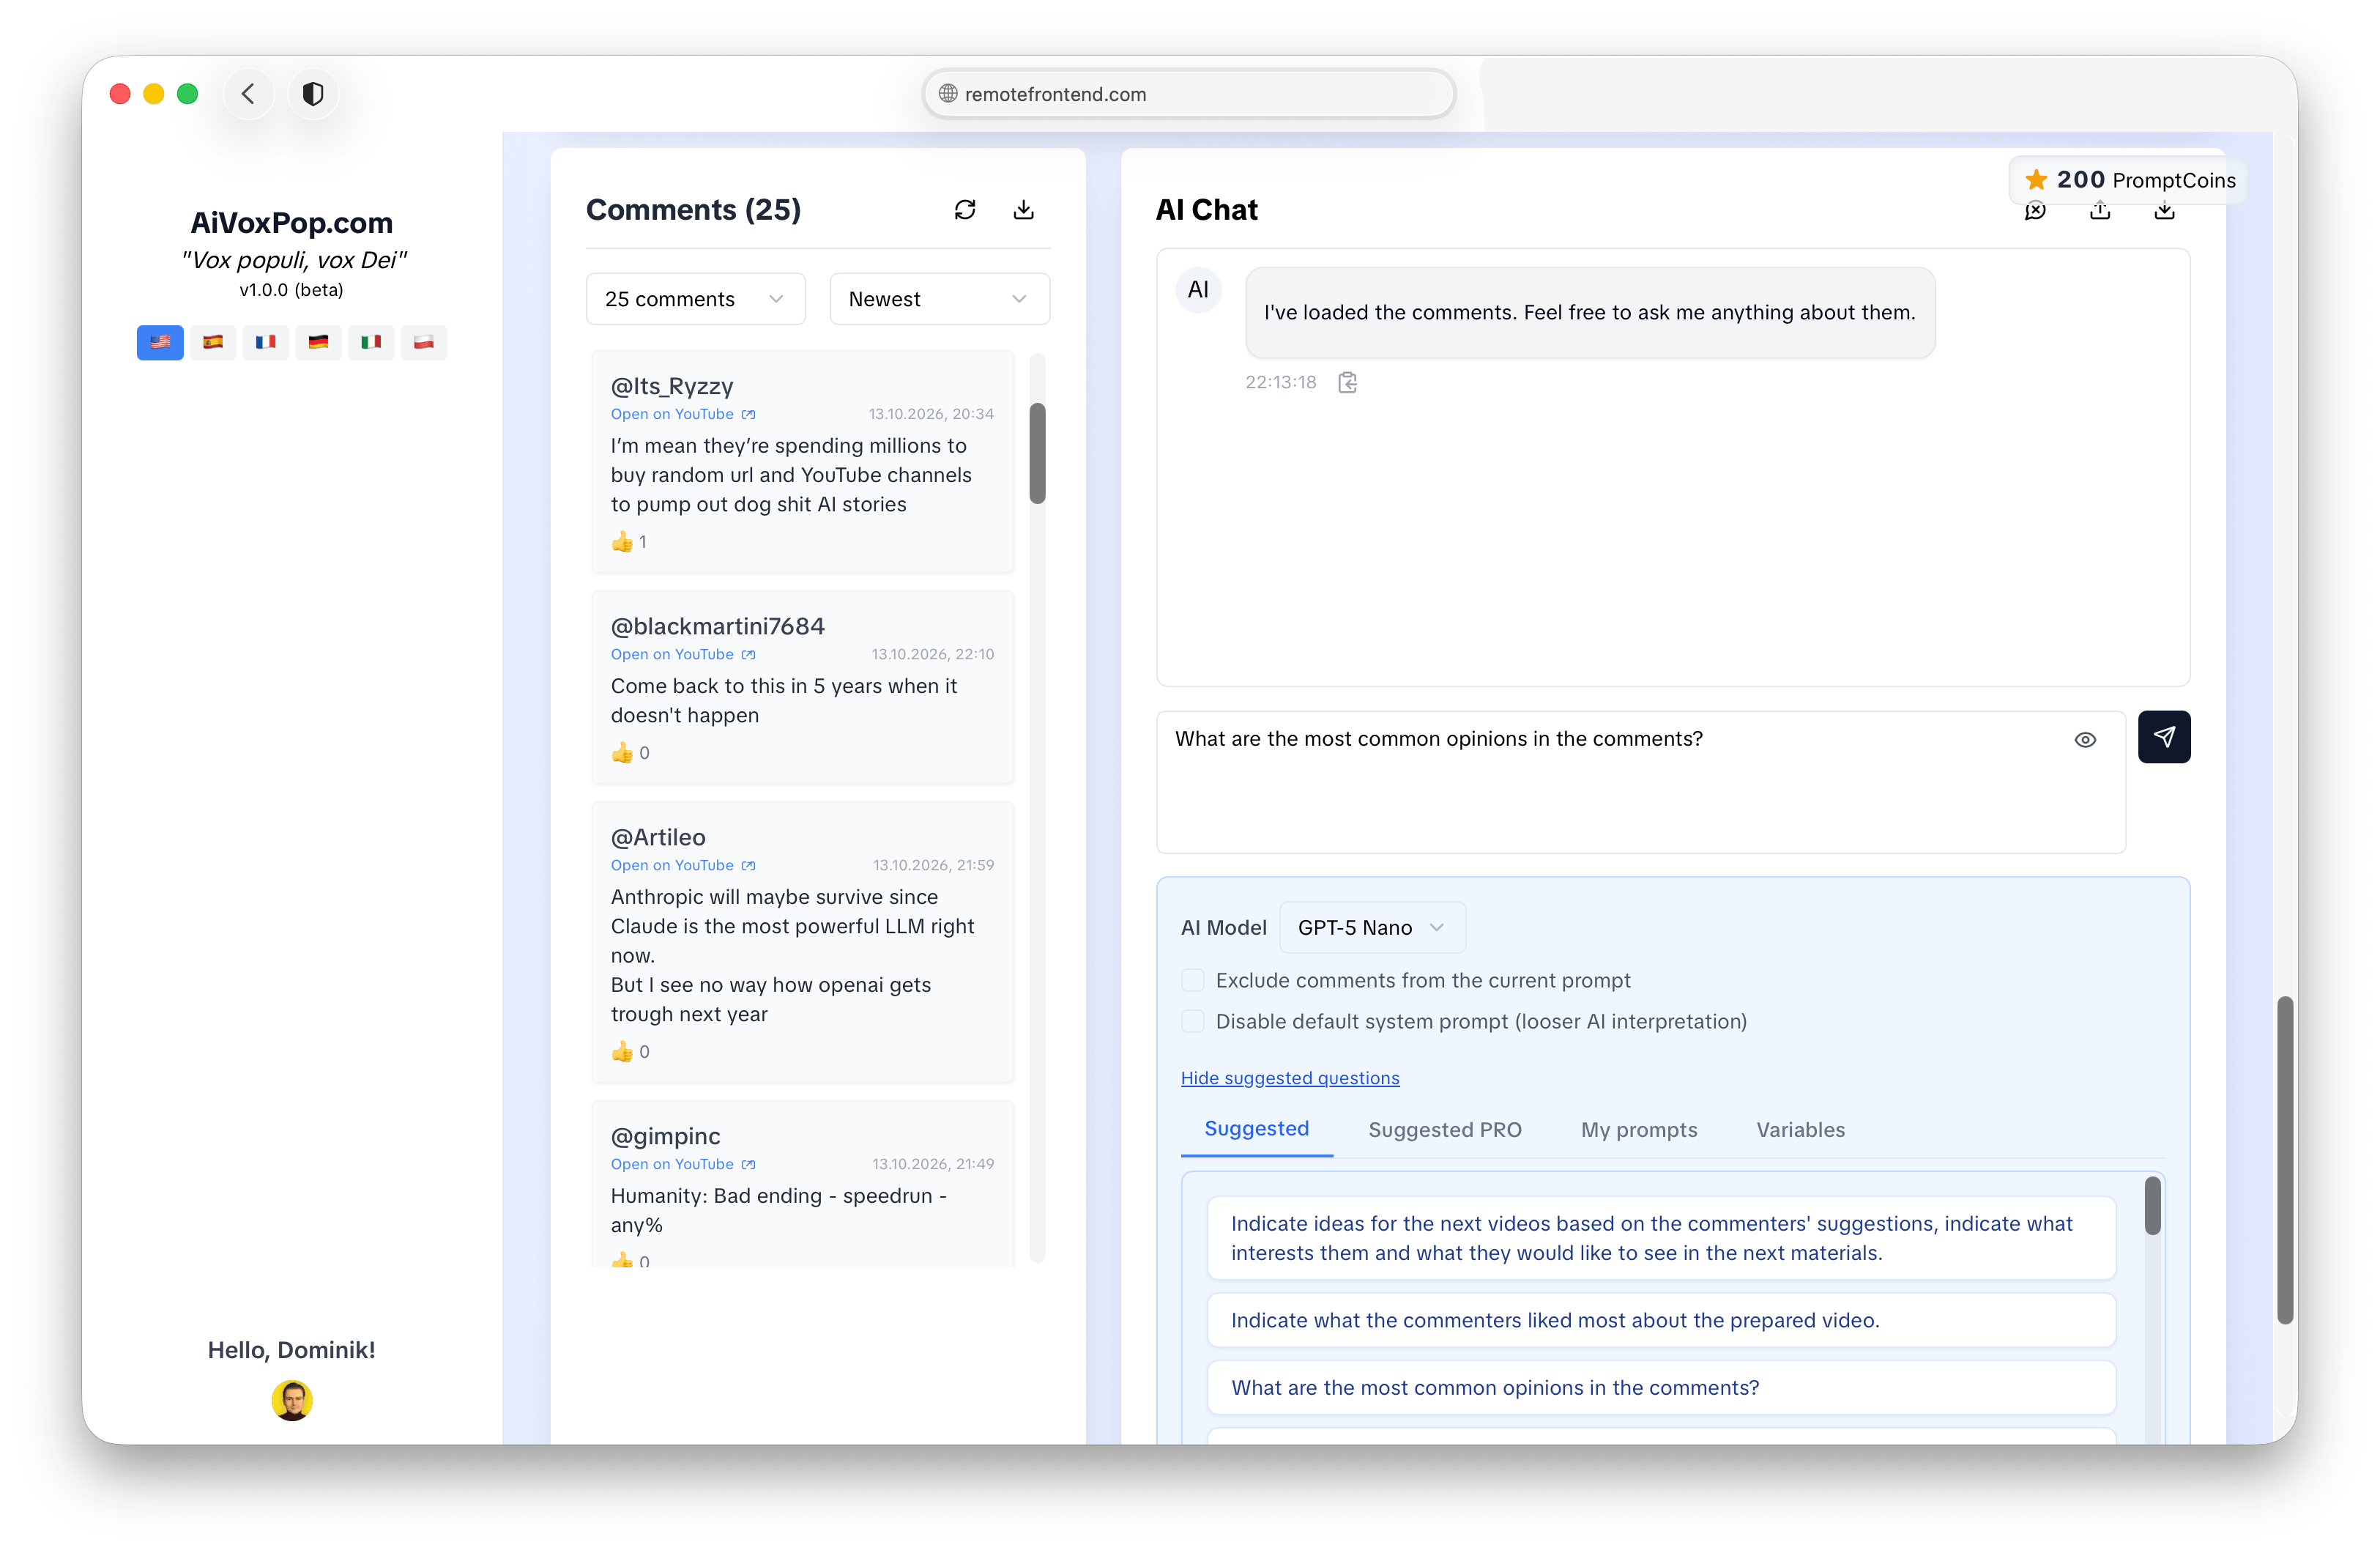Screen dimensions: 2380x1553
Task: Download the AI chat history
Action: [2164, 210]
